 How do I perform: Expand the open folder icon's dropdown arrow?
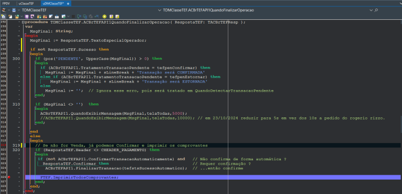pos(21,17)
